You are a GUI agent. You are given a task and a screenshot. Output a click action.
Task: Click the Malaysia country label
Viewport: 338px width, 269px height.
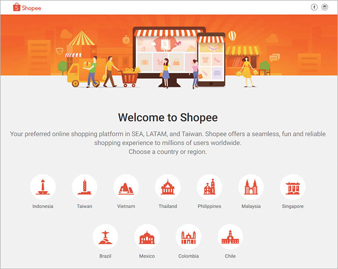(x=251, y=206)
